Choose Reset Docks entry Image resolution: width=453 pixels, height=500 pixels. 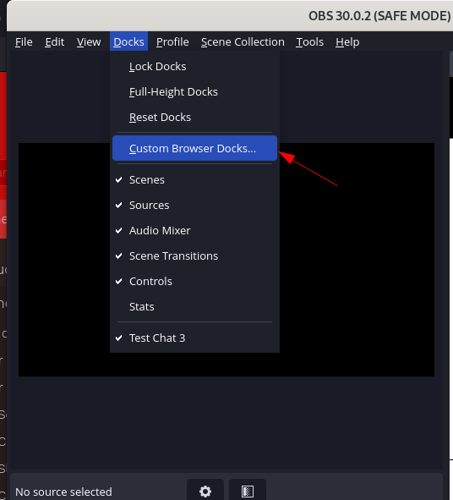coord(194,118)
